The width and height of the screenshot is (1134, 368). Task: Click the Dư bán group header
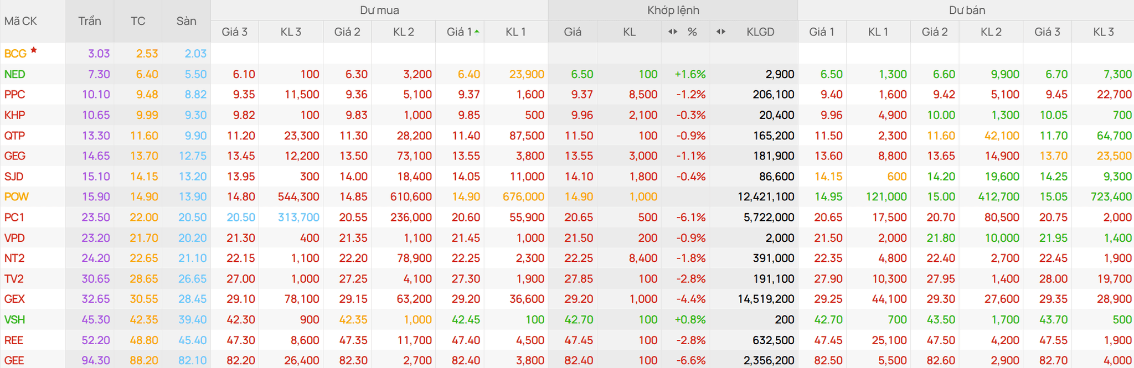pyautogui.click(x=967, y=11)
